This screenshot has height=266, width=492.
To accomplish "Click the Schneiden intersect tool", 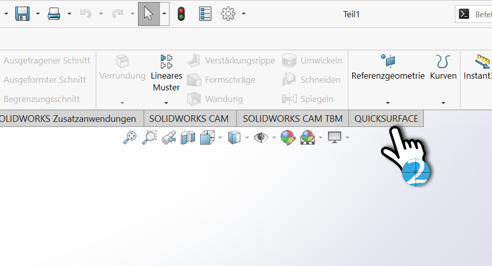I will (x=311, y=80).
